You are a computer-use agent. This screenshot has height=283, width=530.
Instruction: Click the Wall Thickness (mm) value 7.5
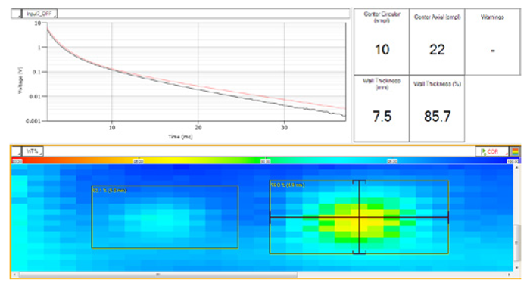click(382, 117)
